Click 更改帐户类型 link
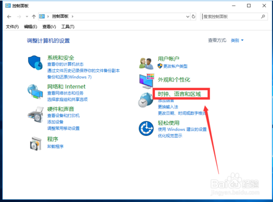Viewport: 273px width, 202px height. click(x=175, y=66)
